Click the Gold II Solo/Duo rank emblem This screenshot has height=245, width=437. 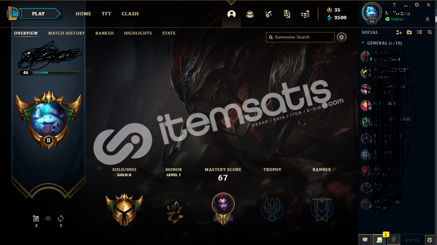click(124, 209)
